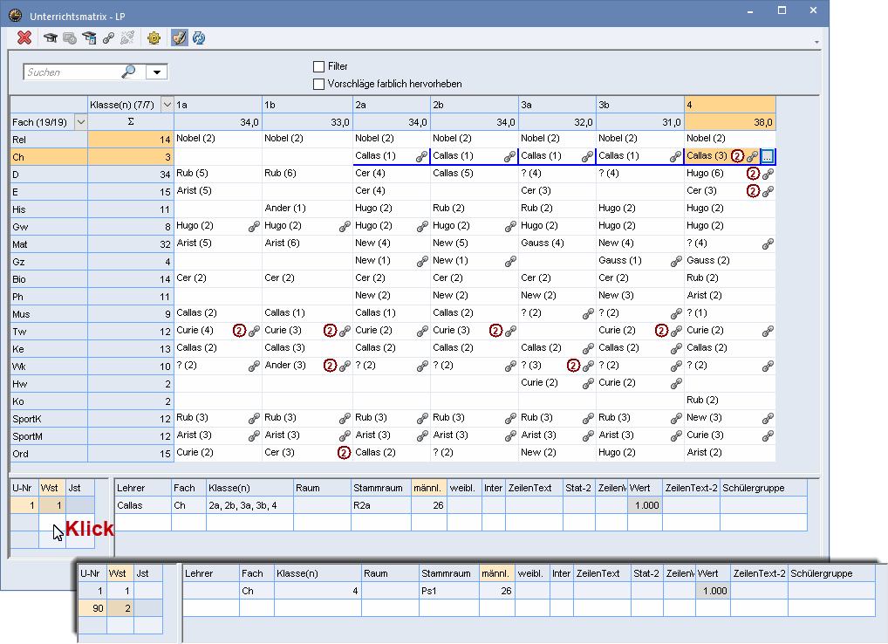Click the R2a Stammraum cell

click(x=381, y=505)
